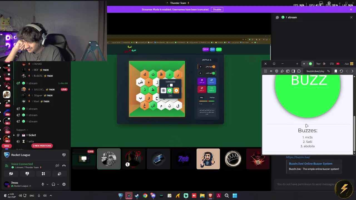This screenshot has height=200, width=356.
Task: Open the https://buzzin.live/ chat link
Action: pos(298,157)
